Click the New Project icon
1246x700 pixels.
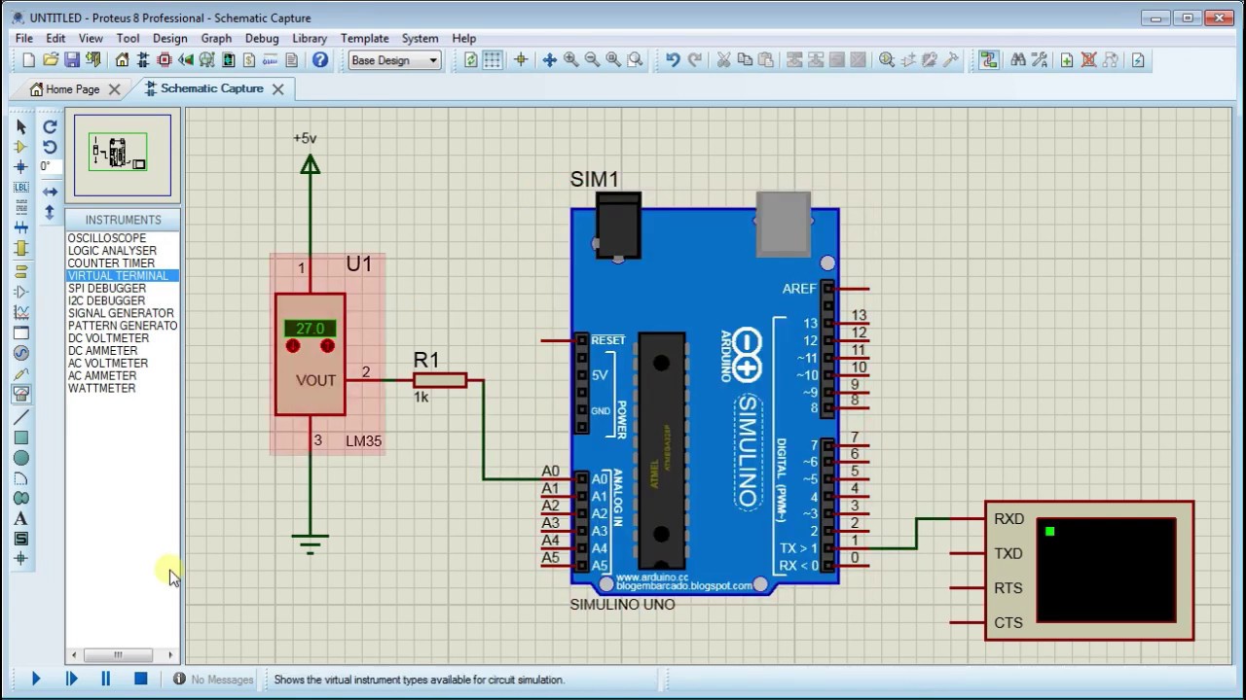tap(29, 60)
